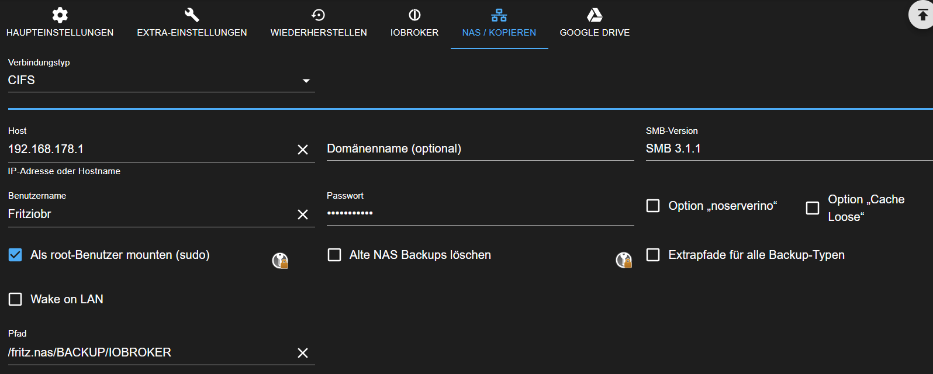
Task: Click the ioBroker logo icon
Action: (x=414, y=15)
